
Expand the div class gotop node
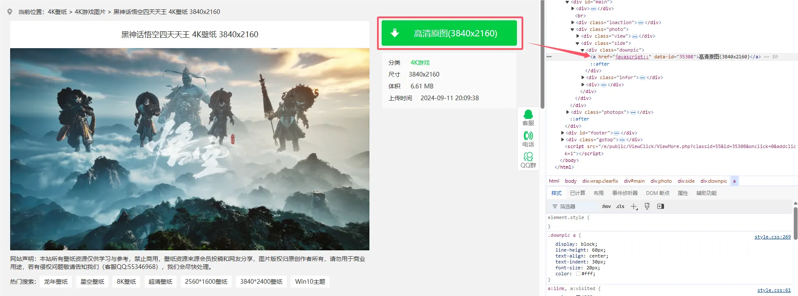click(x=563, y=140)
